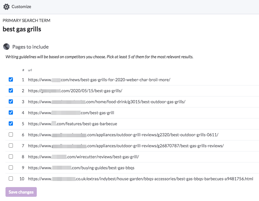This screenshot has width=259, height=201.
Task: Uncheck the checkbox for URL row 2
Action: [x=11, y=91]
